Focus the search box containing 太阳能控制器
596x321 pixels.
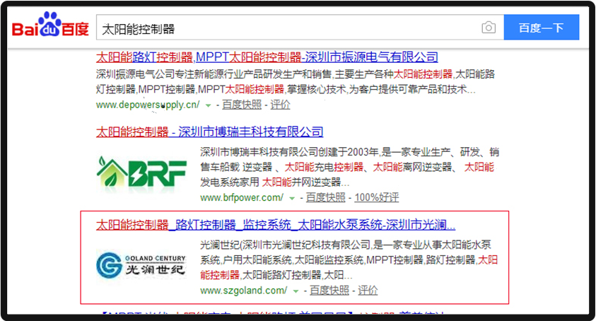click(283, 28)
